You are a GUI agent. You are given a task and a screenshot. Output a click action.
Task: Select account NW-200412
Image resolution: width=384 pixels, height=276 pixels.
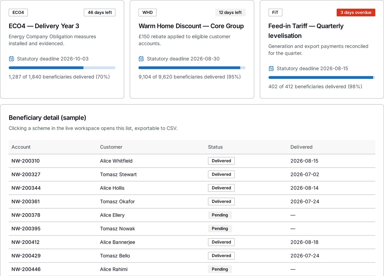click(x=26, y=242)
